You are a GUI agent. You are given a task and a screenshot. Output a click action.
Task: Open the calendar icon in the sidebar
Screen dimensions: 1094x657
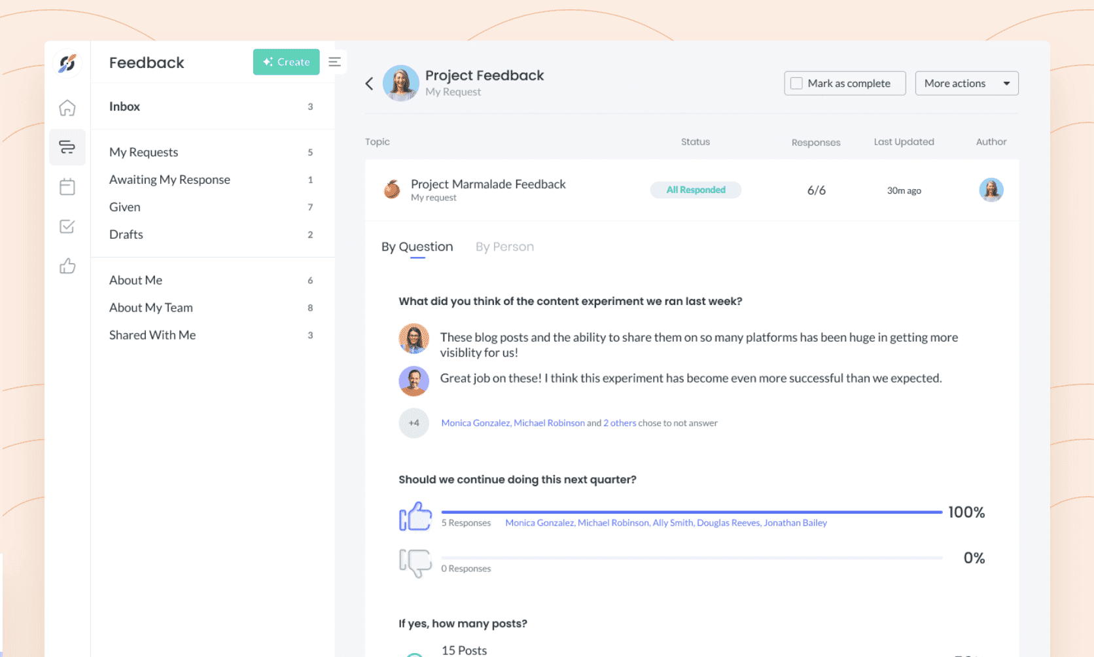[67, 186]
